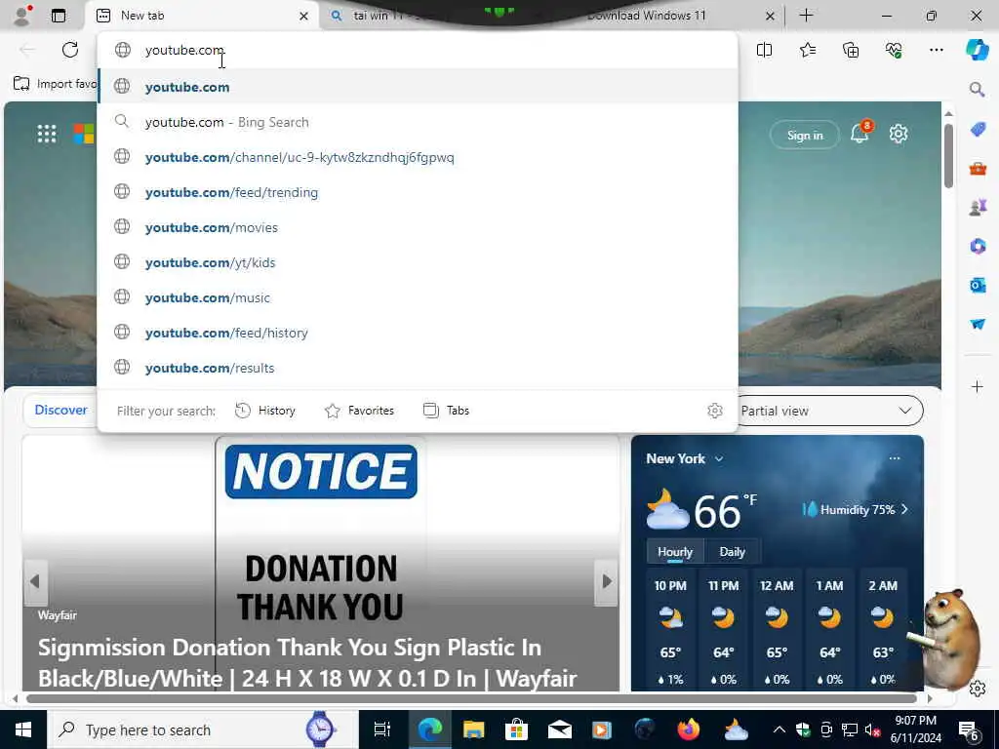Go to previous news carousel slide
This screenshot has height=749, width=999.
pyautogui.click(x=35, y=581)
